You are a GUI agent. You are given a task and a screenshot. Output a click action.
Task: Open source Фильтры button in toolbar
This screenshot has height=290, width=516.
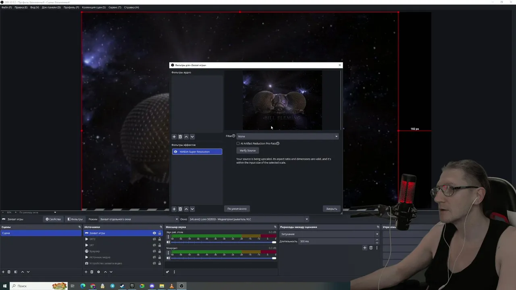(x=75, y=219)
